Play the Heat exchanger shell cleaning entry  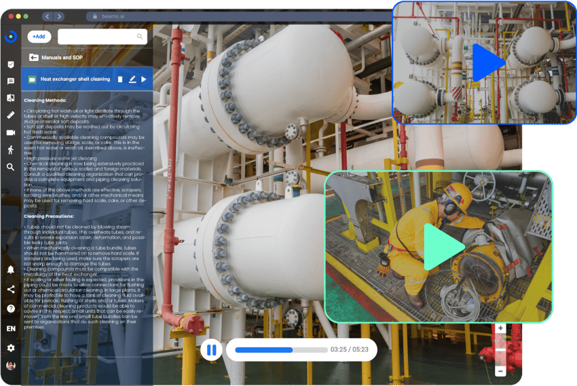tap(144, 79)
